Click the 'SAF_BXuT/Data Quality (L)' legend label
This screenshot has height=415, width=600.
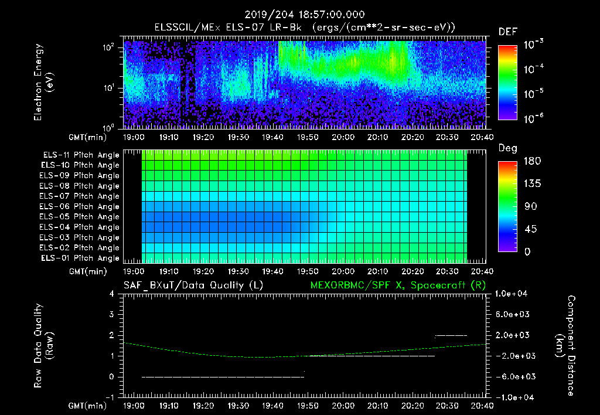(193, 285)
